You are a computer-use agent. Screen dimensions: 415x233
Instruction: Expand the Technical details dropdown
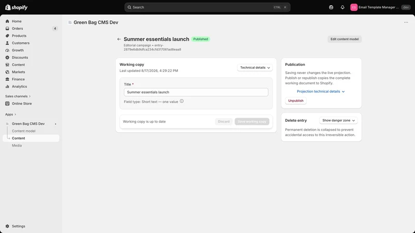pyautogui.click(x=255, y=68)
